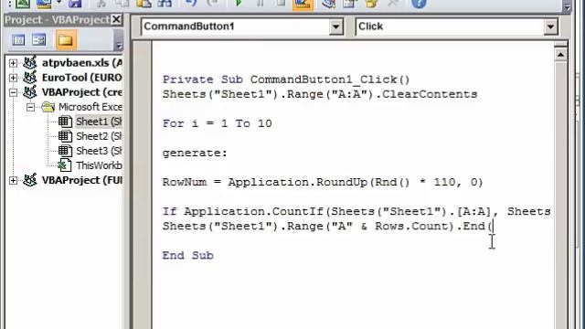Click the line ending with '.ClearContents'
The image size is (585, 329).
[x=320, y=94]
